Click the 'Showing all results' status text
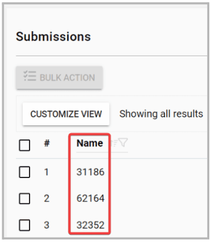 (x=161, y=114)
